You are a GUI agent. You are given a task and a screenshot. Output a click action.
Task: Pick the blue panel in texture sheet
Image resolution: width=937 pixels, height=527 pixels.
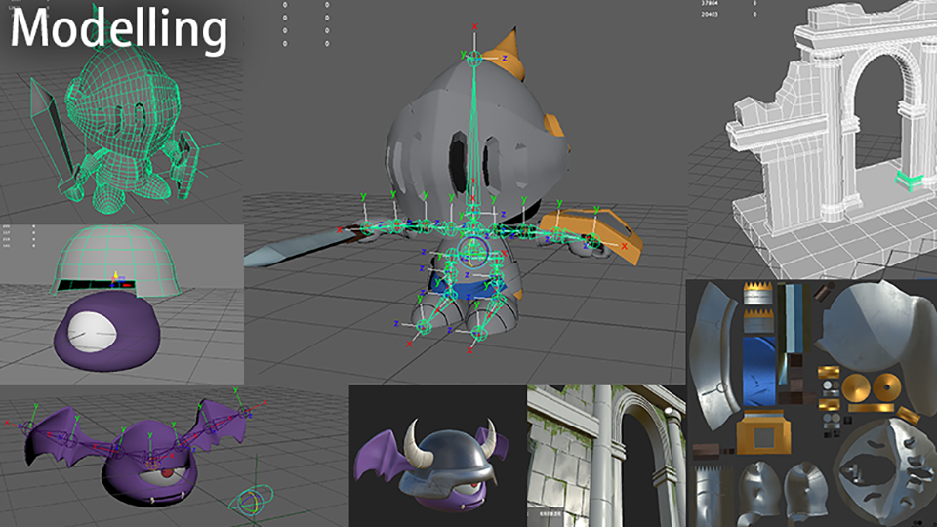757,373
